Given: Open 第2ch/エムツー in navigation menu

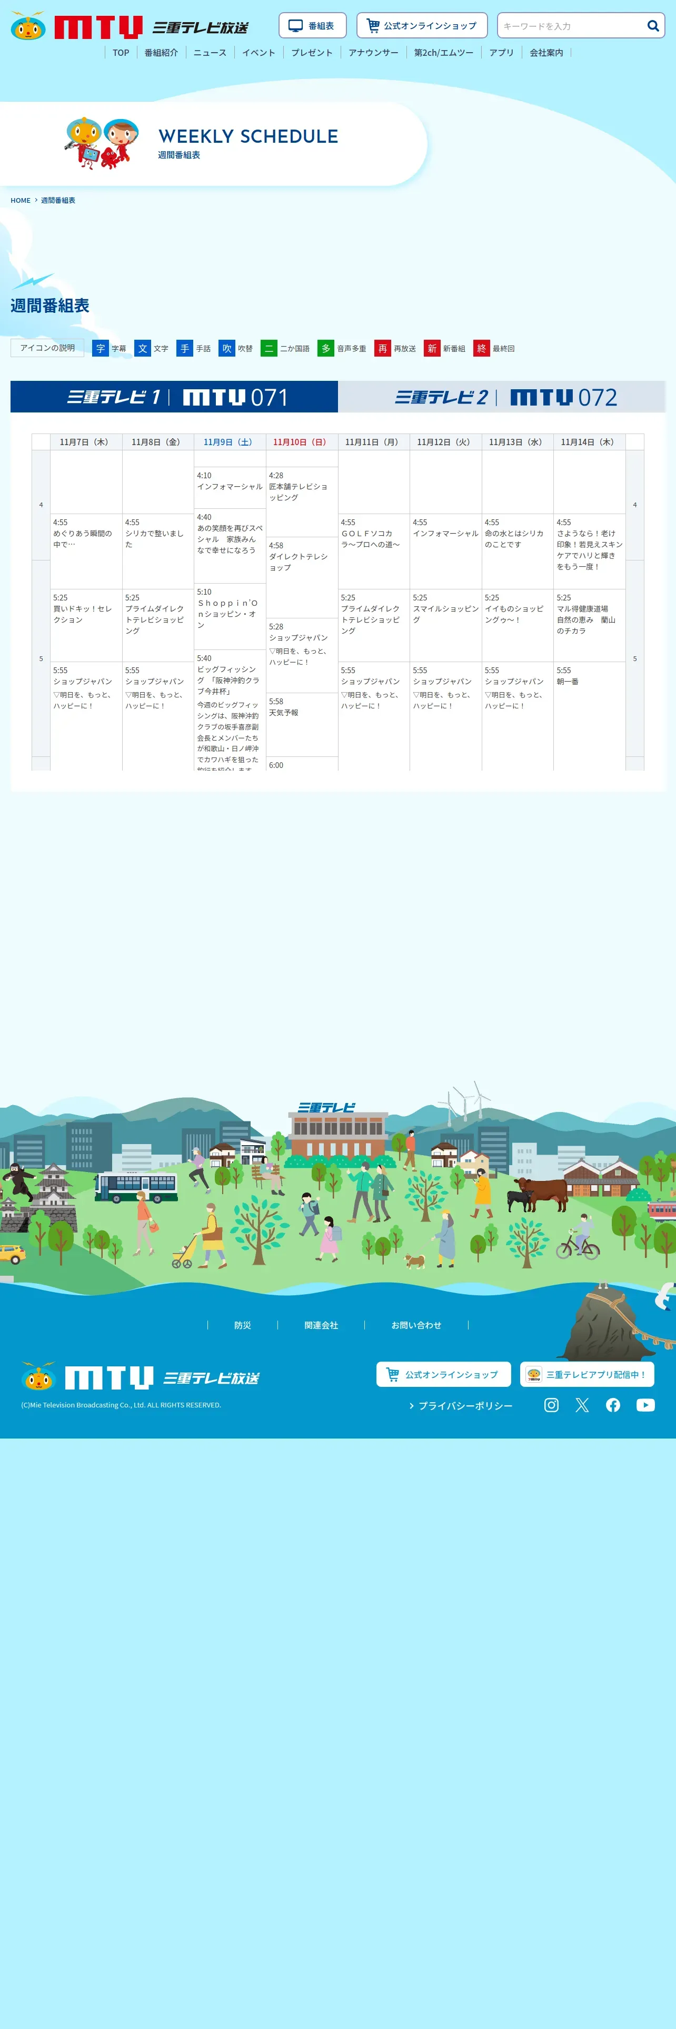Looking at the screenshot, I should (444, 53).
